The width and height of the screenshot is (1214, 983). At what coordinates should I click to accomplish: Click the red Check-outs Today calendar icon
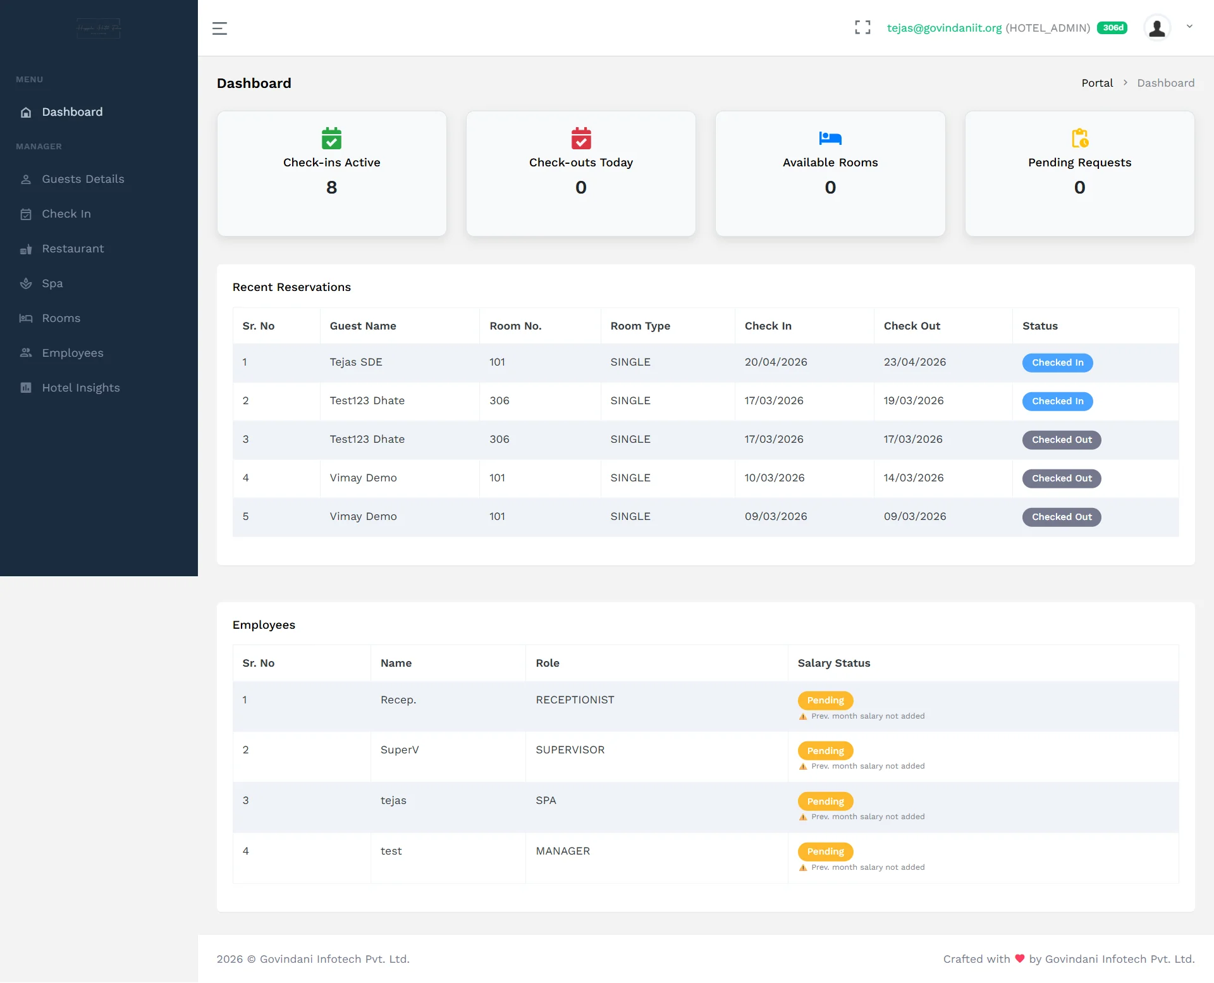click(581, 138)
